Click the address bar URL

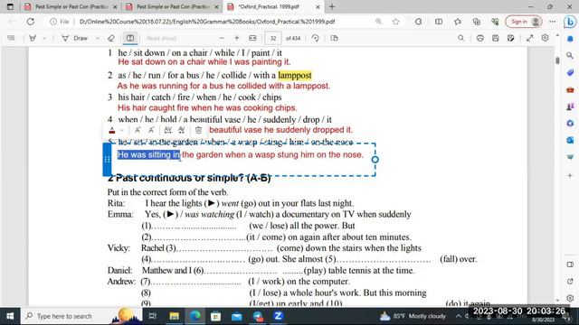[x=207, y=22]
